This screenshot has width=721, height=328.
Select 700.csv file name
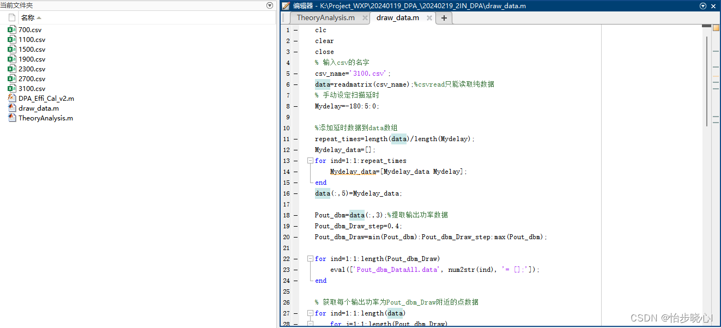tap(30, 30)
